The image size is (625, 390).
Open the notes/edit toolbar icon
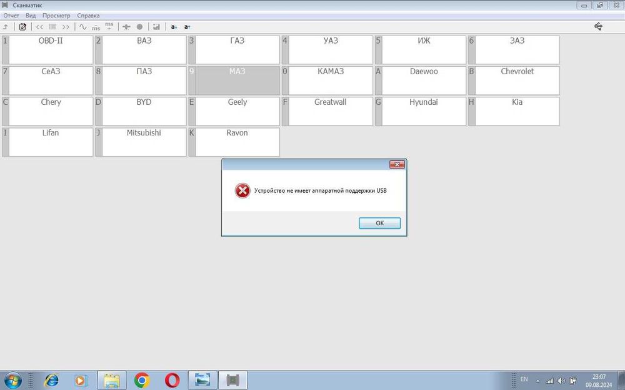click(x=22, y=27)
